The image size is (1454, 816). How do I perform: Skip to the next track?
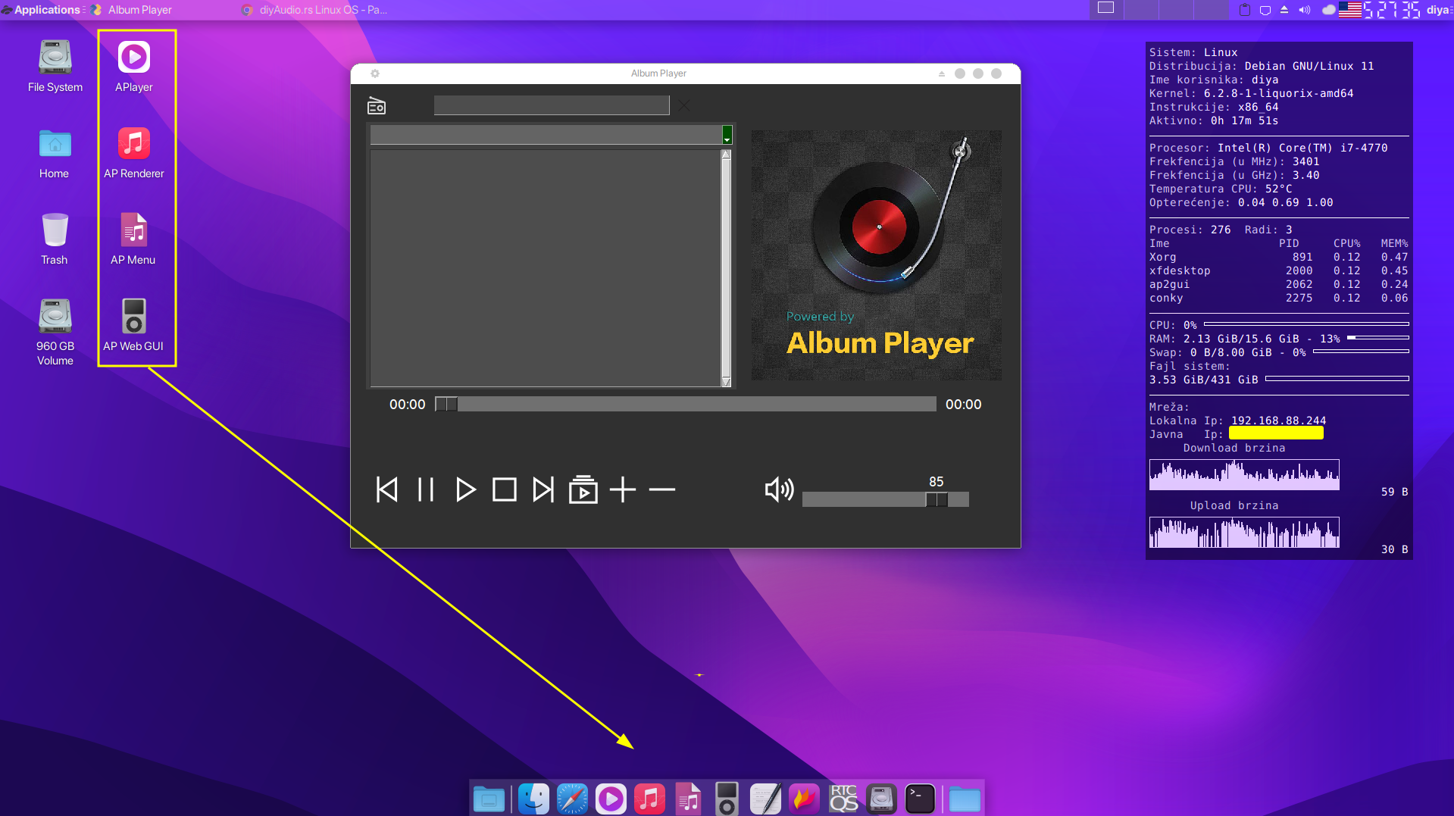pyautogui.click(x=543, y=489)
